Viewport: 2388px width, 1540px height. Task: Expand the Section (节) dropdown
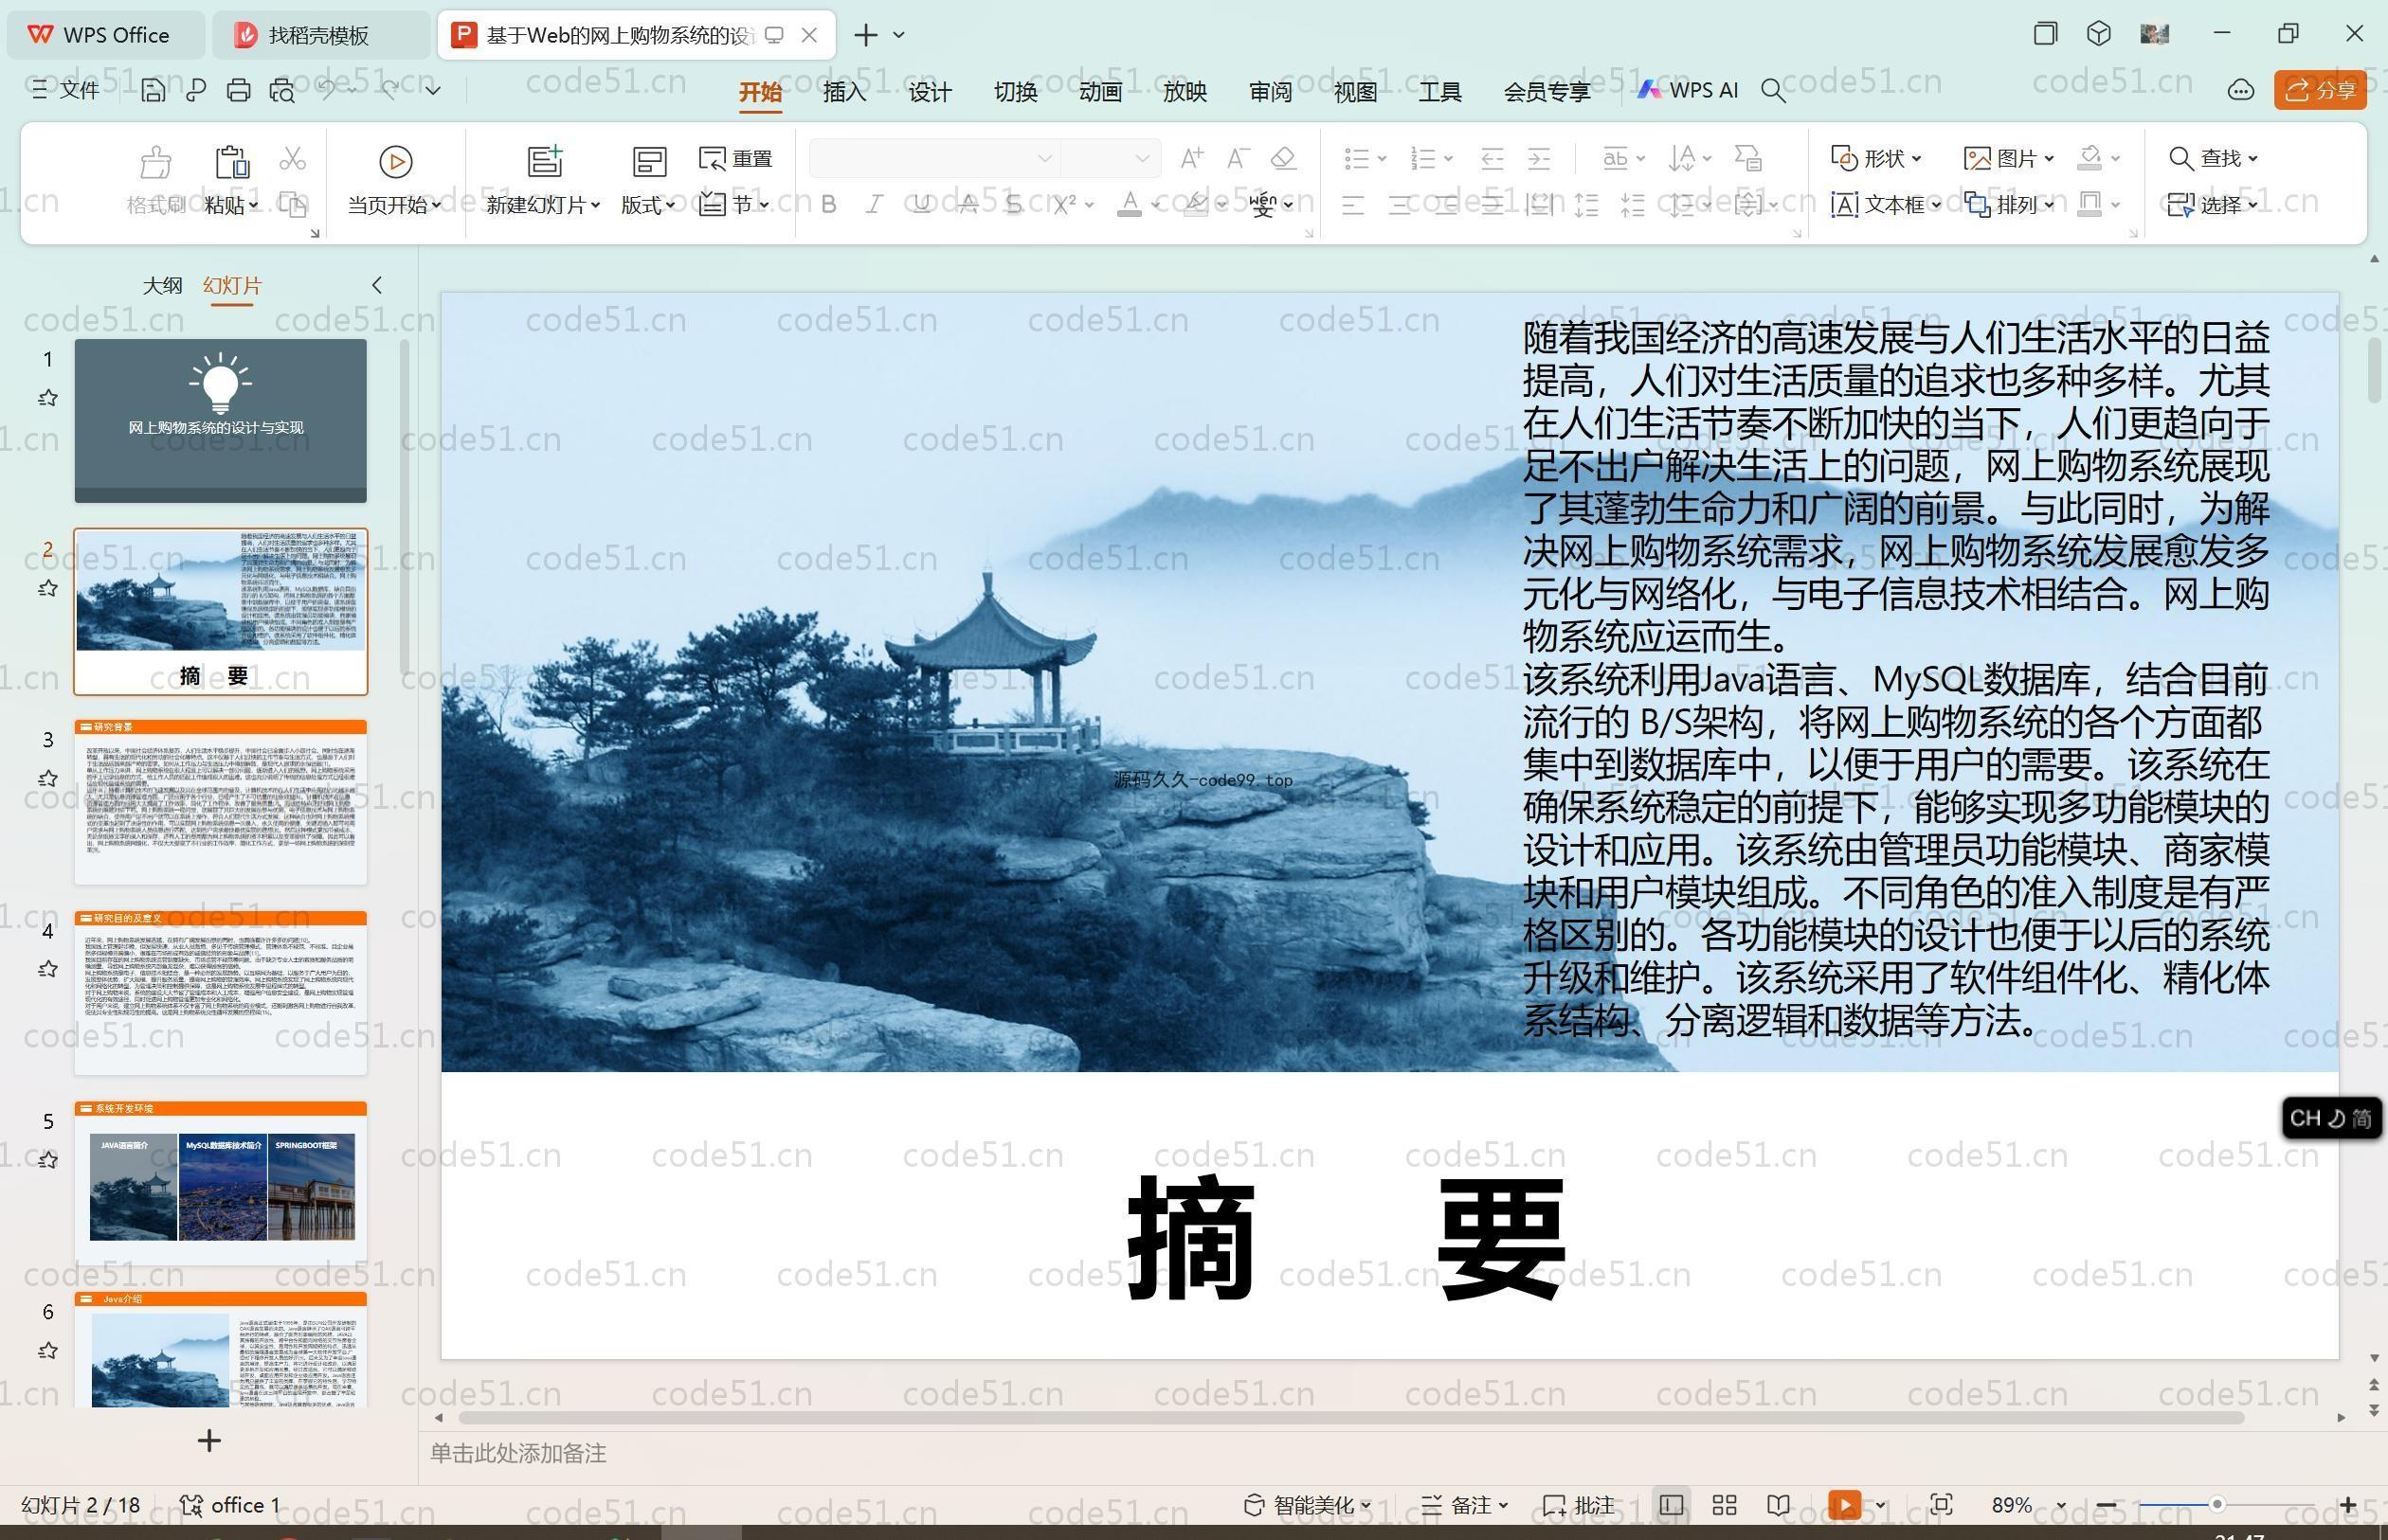point(765,205)
